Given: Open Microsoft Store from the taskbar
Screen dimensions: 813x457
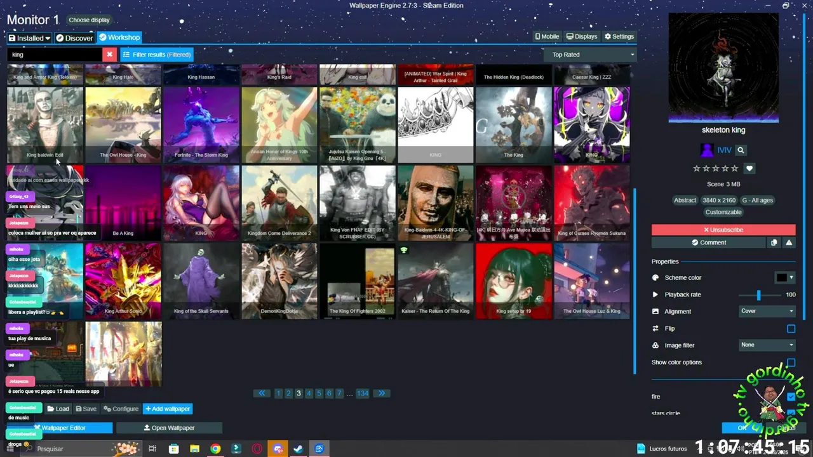Looking at the screenshot, I should click(173, 449).
